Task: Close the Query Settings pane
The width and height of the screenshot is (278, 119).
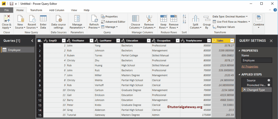Action: coord(271,41)
